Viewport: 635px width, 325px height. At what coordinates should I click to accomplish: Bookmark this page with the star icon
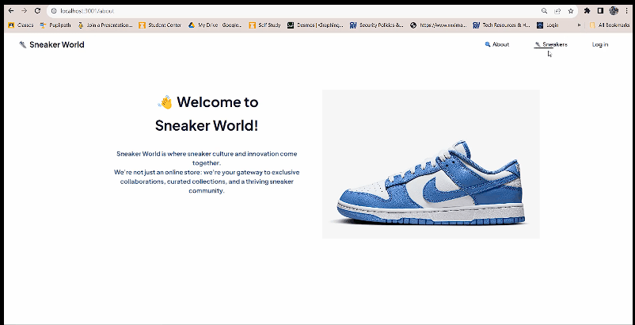coord(571,11)
